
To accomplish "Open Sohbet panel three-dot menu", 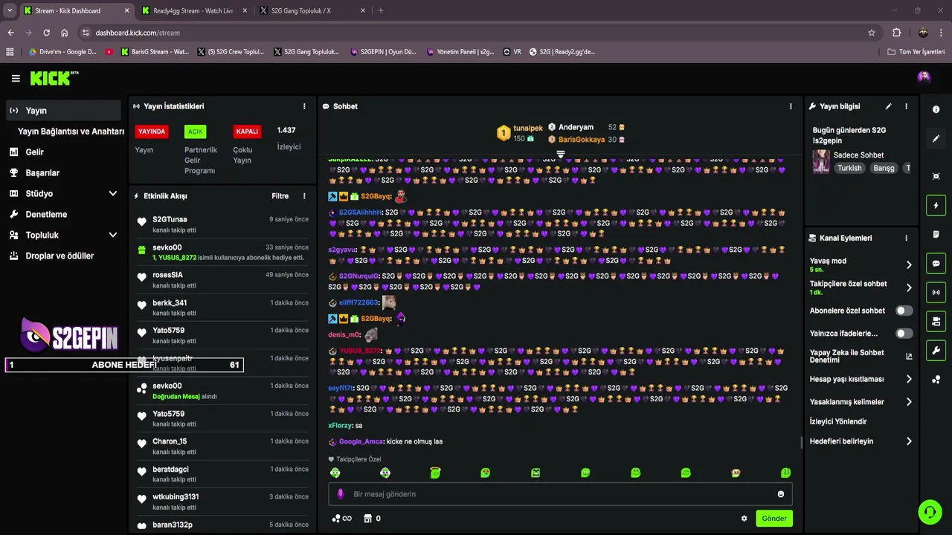I will point(791,106).
